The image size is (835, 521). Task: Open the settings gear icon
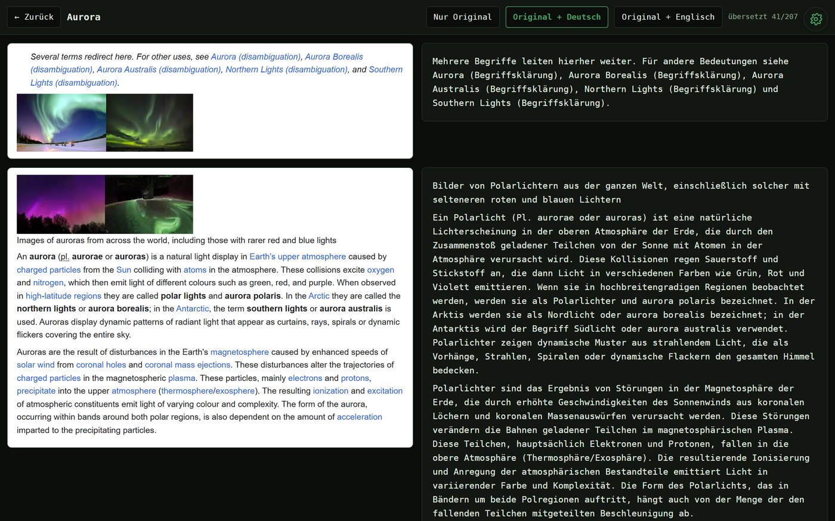816,19
